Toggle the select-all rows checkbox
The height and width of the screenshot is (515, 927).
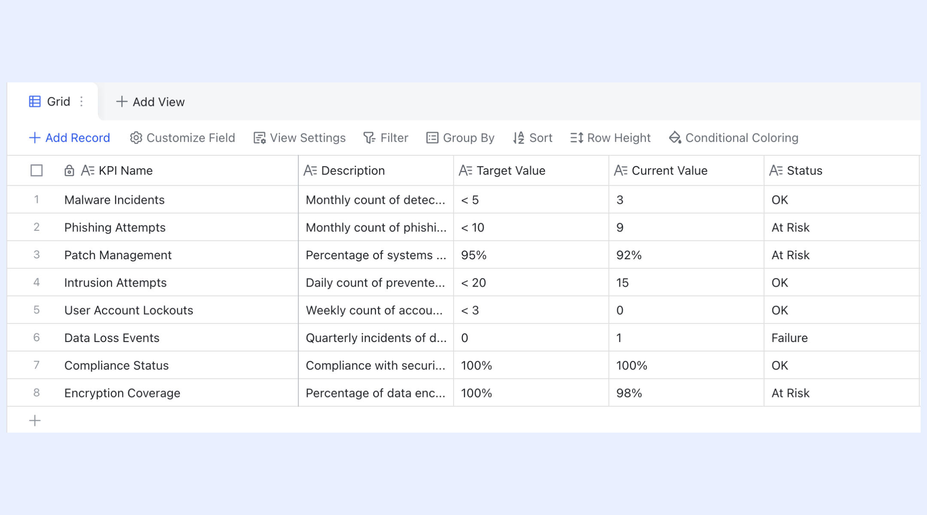click(36, 171)
